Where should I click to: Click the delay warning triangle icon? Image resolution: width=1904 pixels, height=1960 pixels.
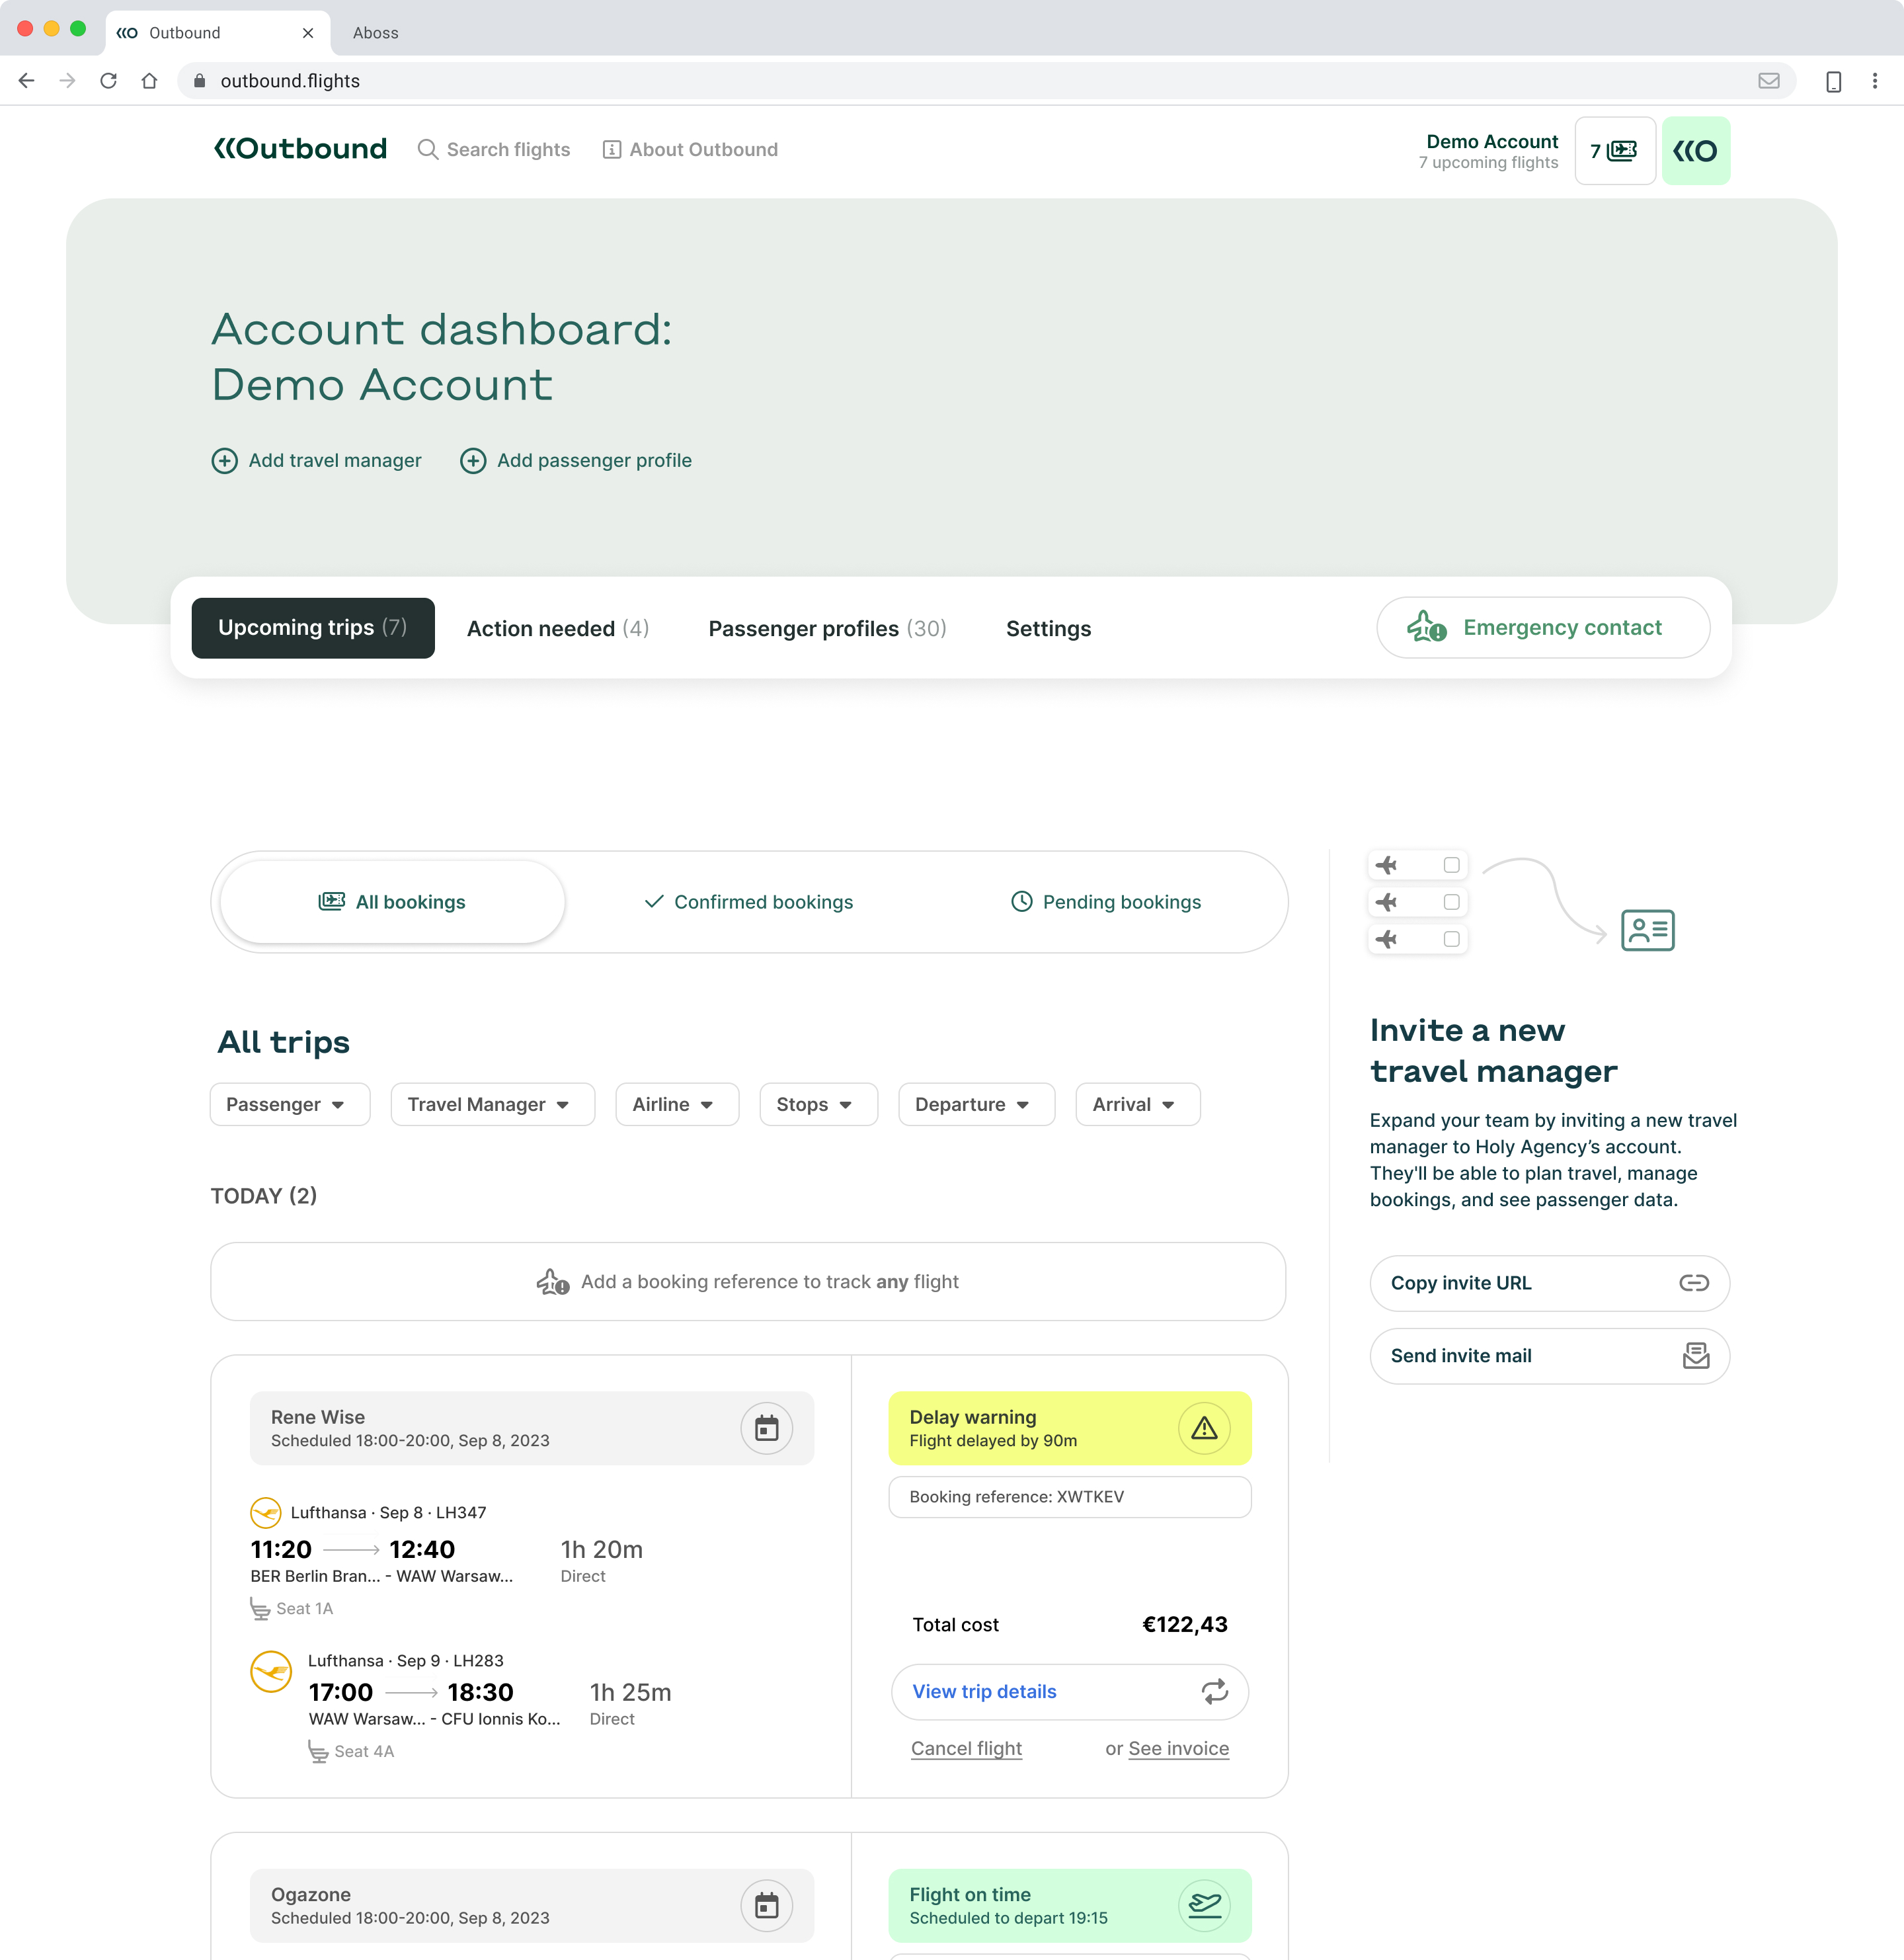(1204, 1428)
